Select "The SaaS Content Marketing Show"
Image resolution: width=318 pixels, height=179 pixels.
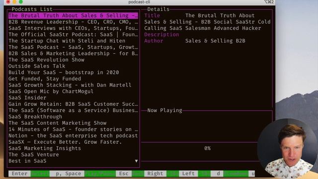(73, 123)
